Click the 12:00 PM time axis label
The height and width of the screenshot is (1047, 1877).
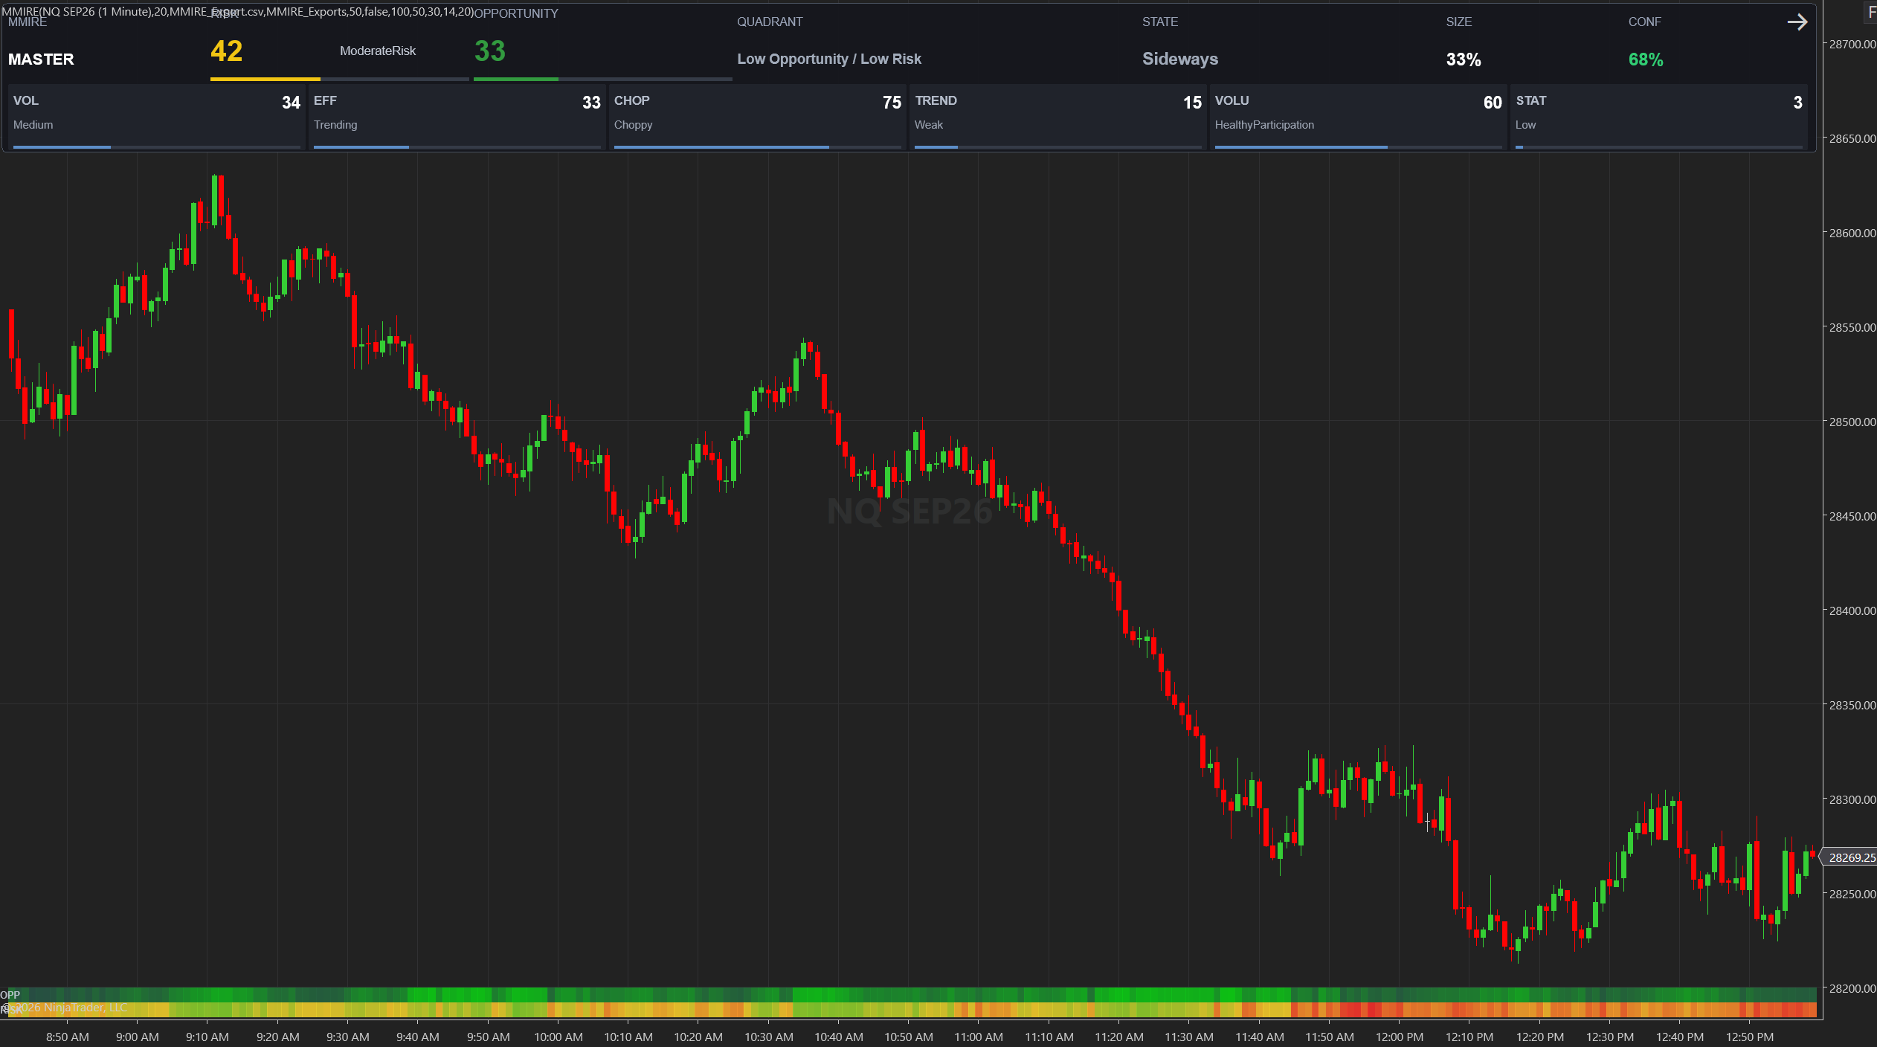1399,1037
